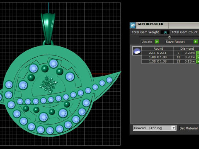The image size is (199, 149).
Task: Click the Round column header
Action: coord(158,48)
